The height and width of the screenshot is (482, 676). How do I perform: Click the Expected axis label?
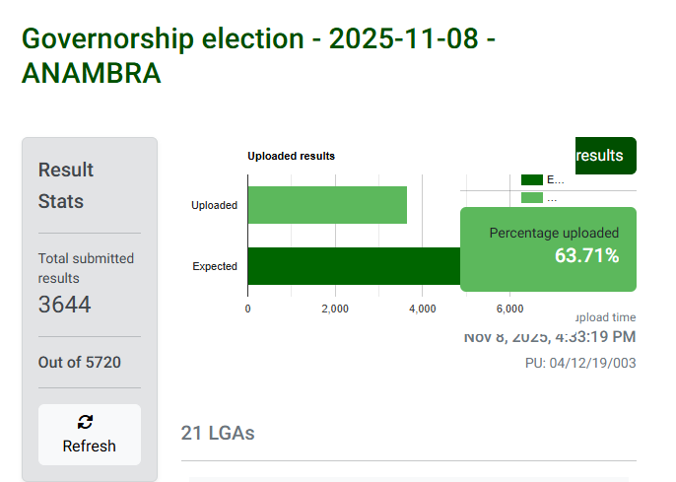pos(214,266)
